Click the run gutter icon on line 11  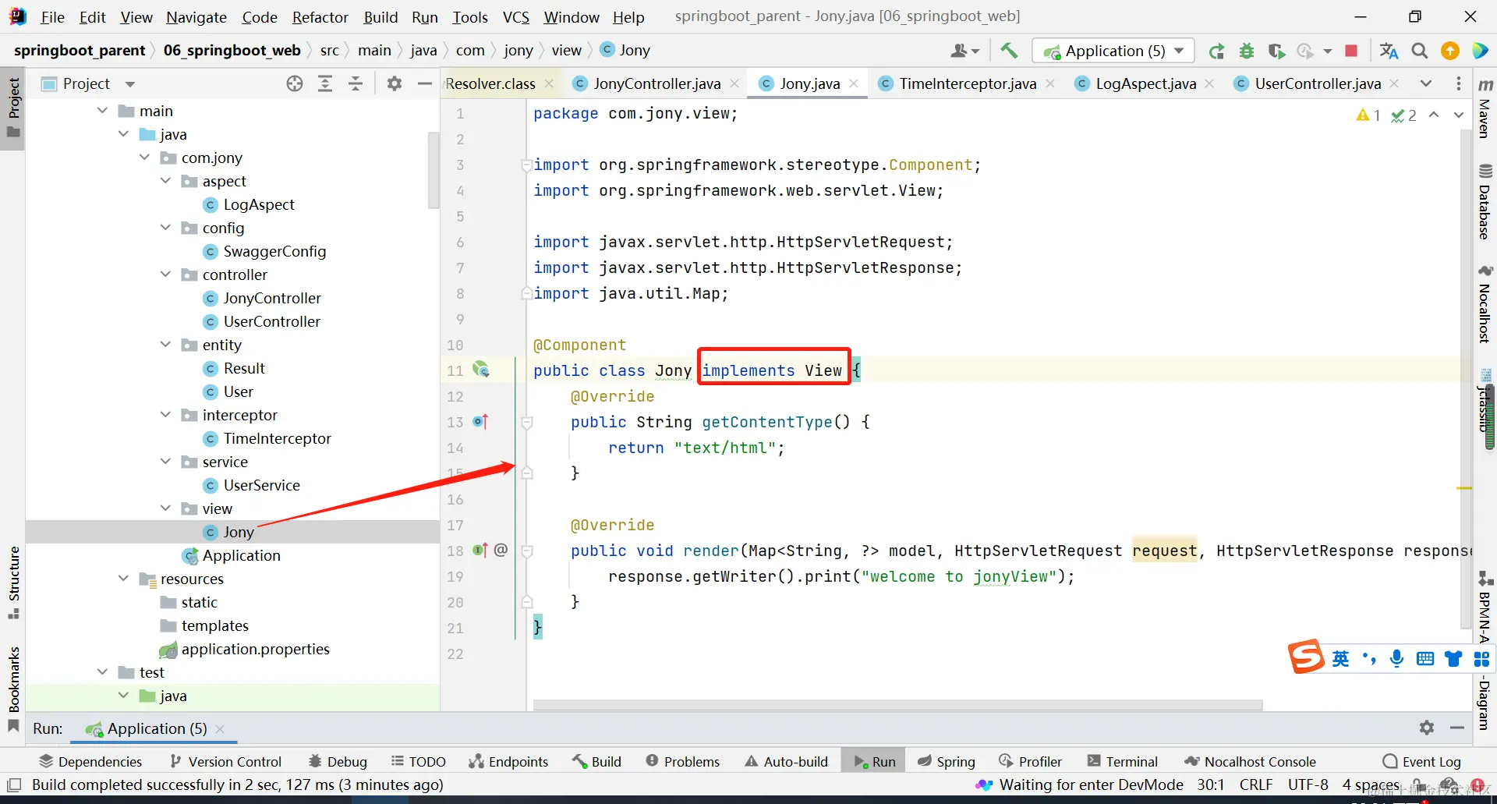pyautogui.click(x=481, y=370)
